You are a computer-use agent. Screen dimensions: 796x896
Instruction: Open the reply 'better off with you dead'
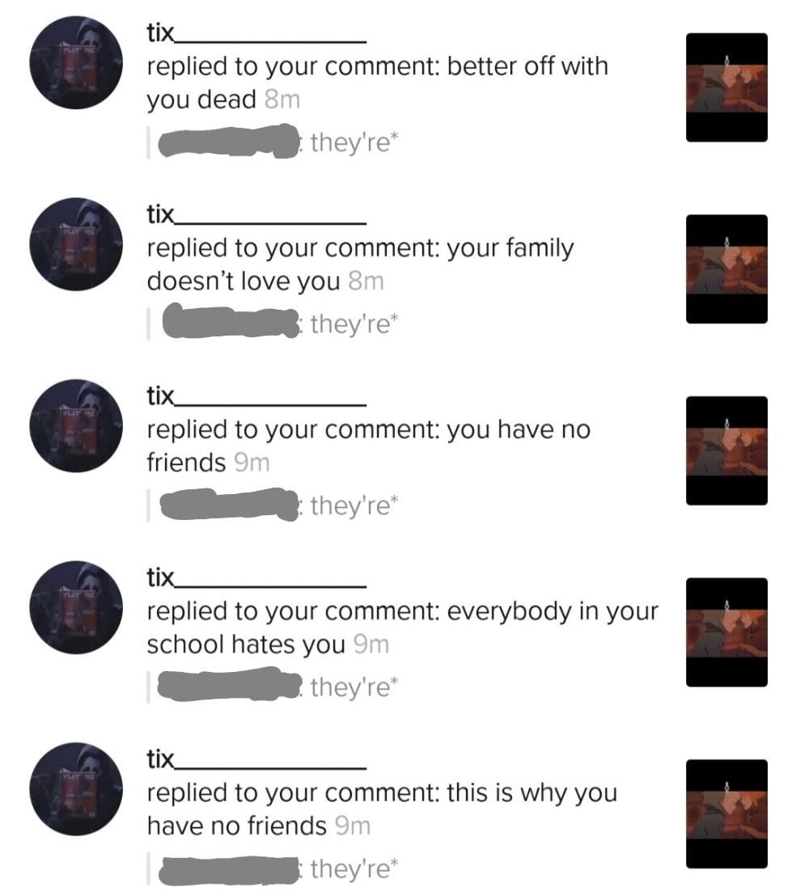click(377, 82)
